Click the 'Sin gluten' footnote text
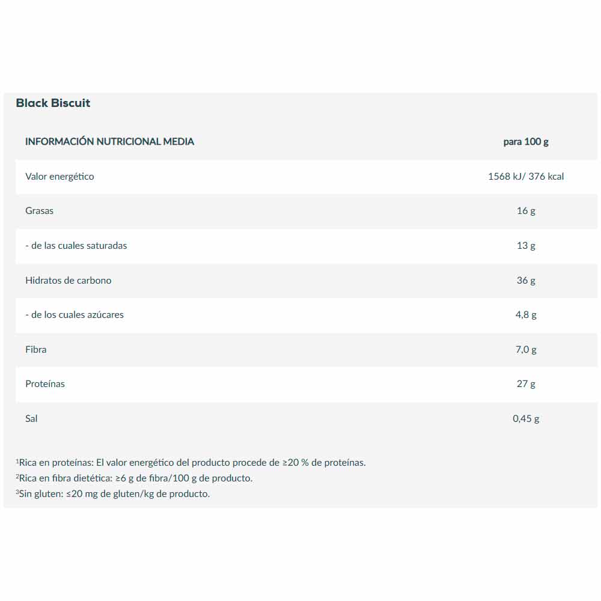Screen dimensions: 601x601 [114, 494]
